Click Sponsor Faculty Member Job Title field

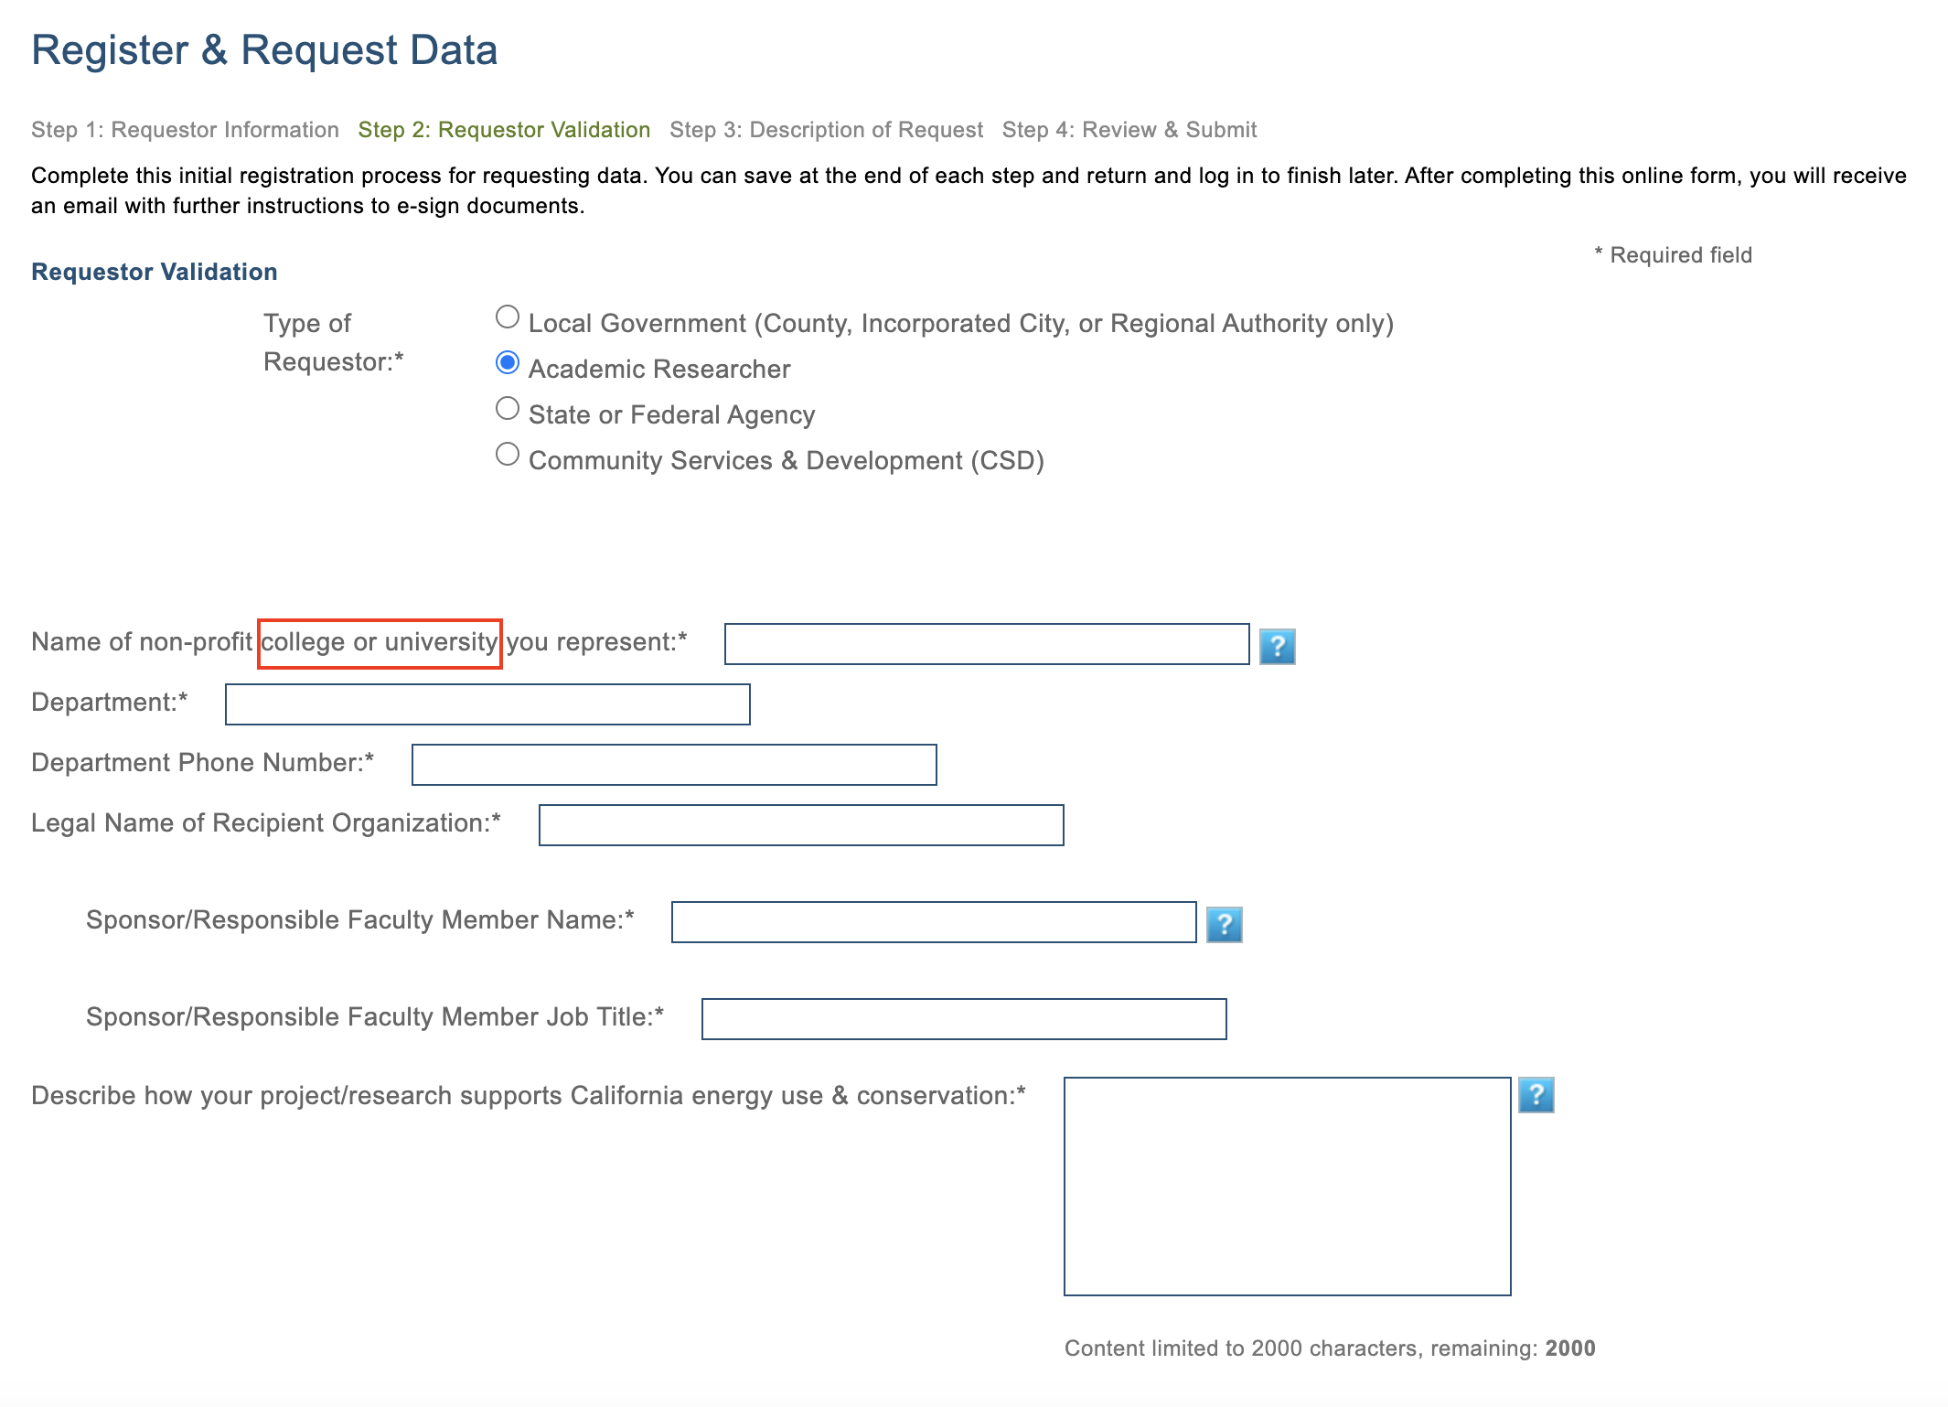click(964, 1019)
